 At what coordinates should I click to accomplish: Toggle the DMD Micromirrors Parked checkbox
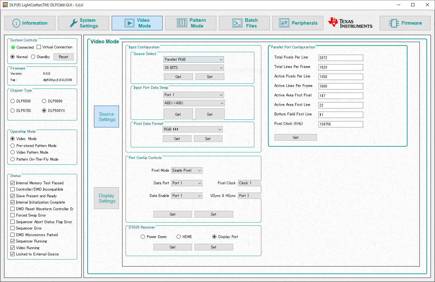click(x=13, y=235)
